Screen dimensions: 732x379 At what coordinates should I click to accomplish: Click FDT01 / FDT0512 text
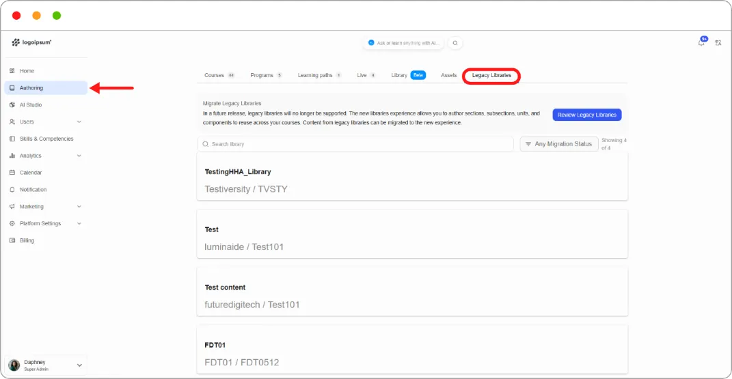pyautogui.click(x=242, y=362)
